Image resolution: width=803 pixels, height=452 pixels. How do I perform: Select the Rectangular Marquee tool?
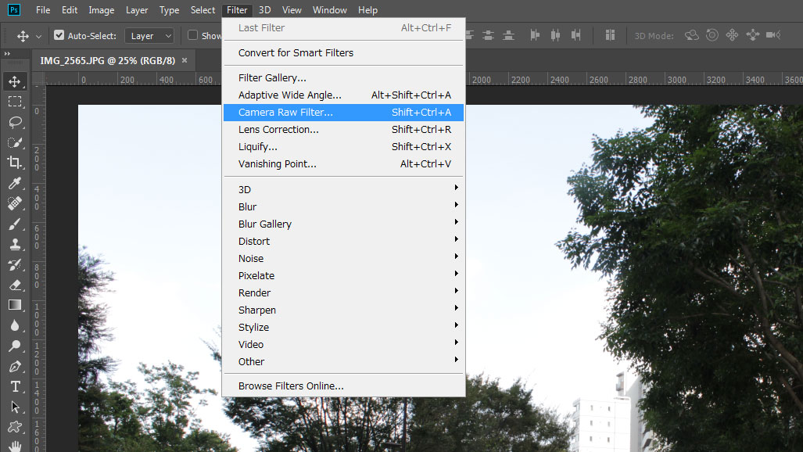pos(15,102)
